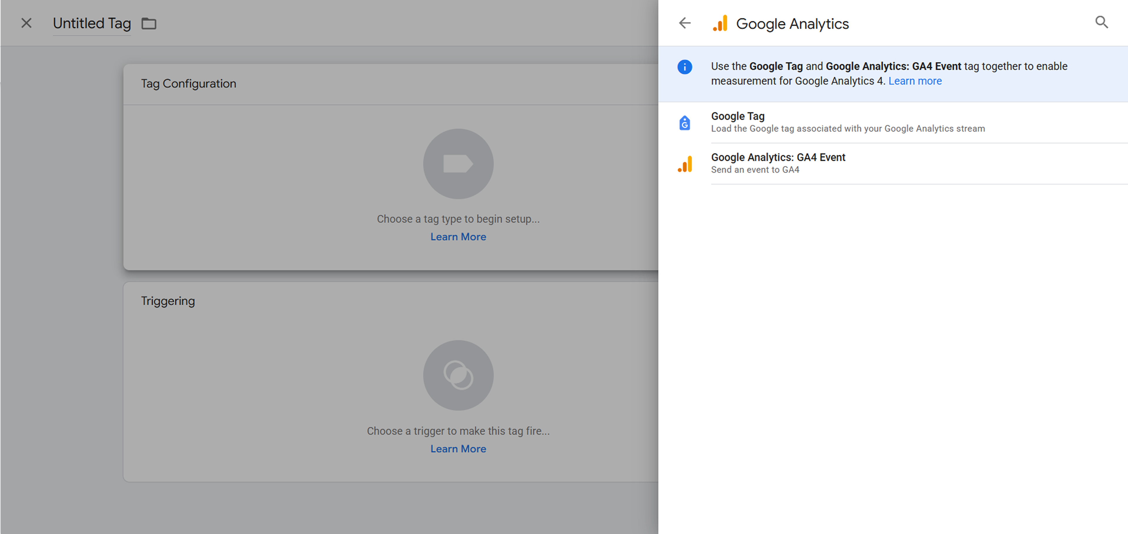1128x534 pixels.
Task: Click the trigger placeholder circle in Triggering
Action: [458, 376]
